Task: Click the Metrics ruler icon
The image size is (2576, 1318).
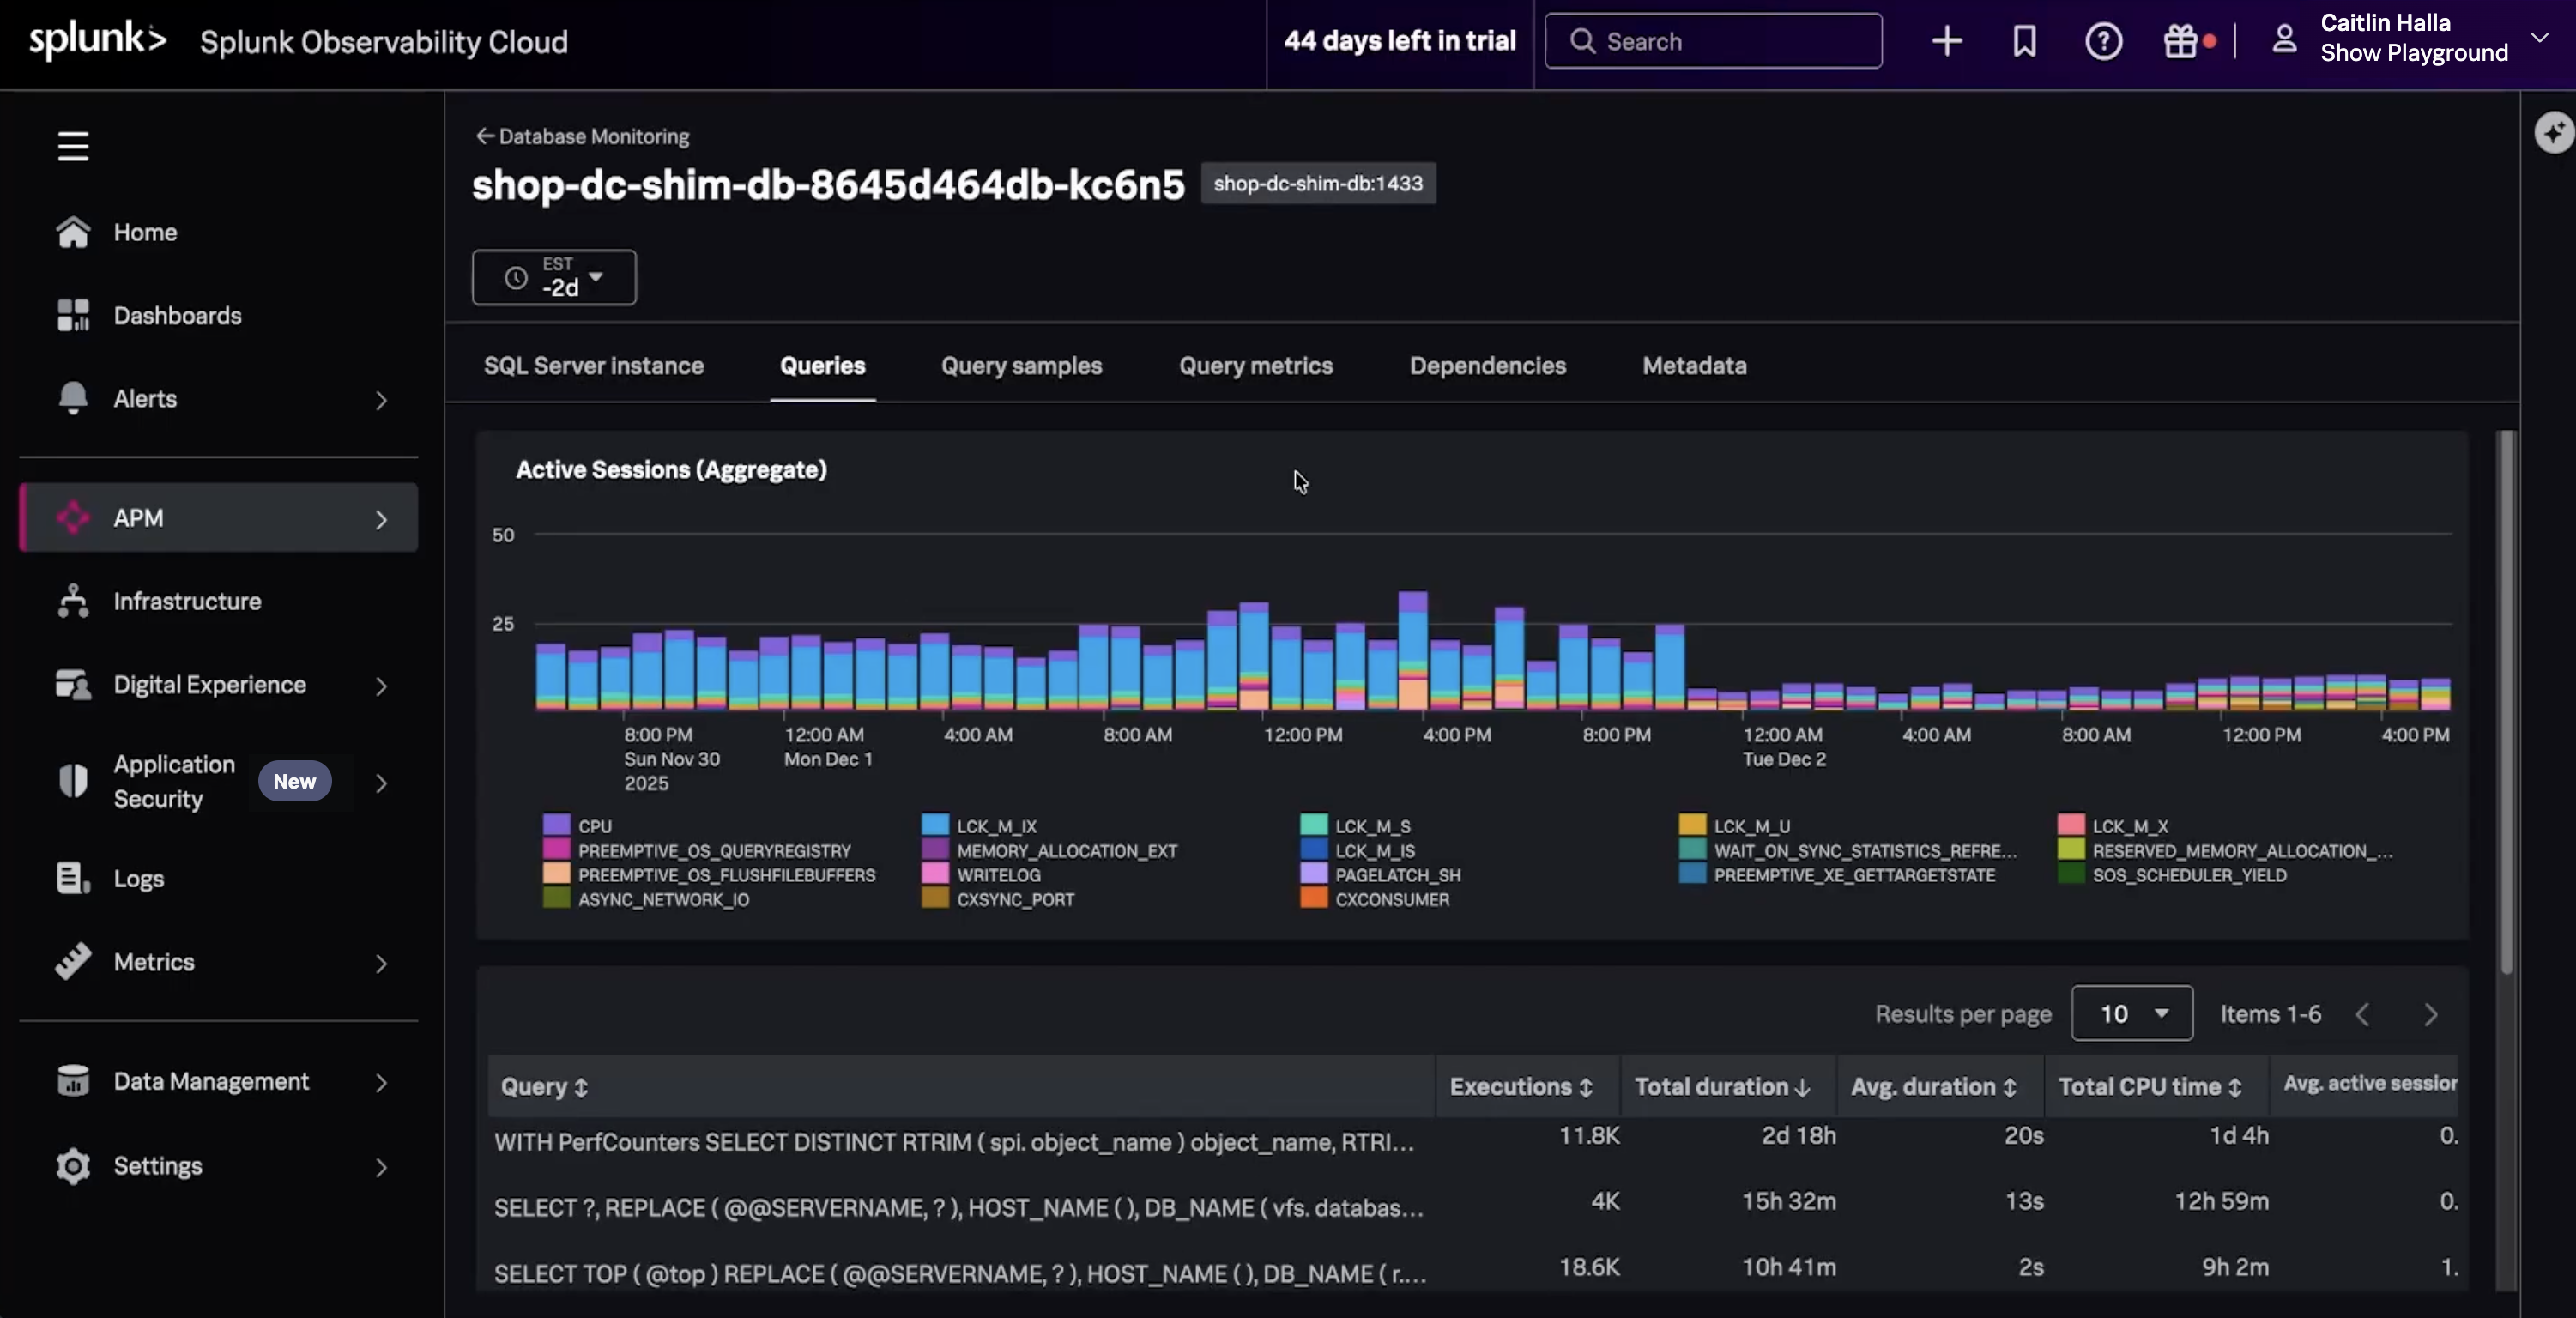Action: (x=73, y=962)
